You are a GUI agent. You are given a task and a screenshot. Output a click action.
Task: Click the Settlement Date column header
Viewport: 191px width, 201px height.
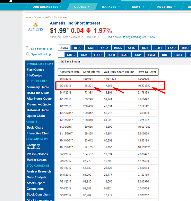tap(70, 72)
